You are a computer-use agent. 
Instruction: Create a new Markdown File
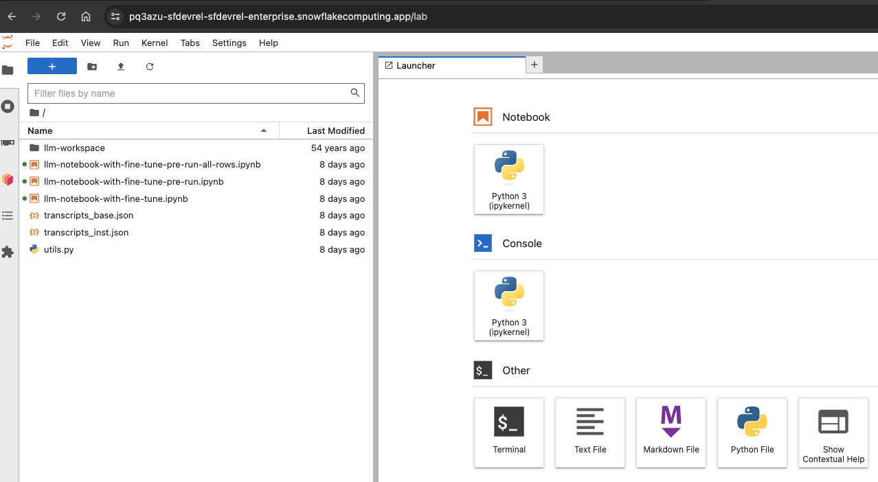coord(671,433)
